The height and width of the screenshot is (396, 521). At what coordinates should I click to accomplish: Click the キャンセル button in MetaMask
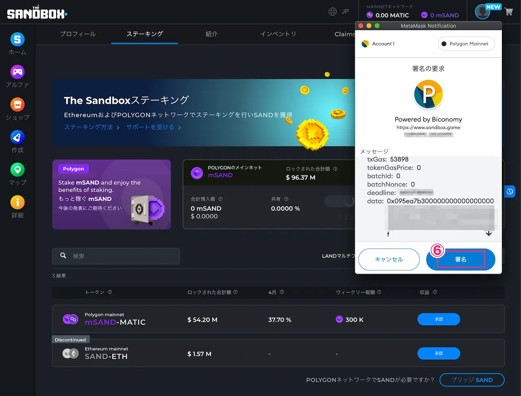click(x=389, y=259)
